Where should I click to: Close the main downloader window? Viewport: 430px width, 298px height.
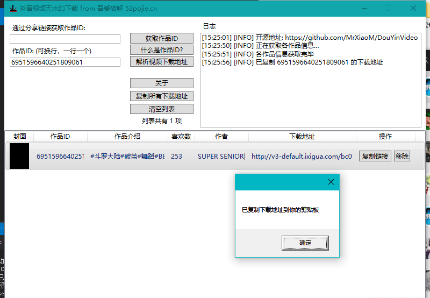coord(413,8)
